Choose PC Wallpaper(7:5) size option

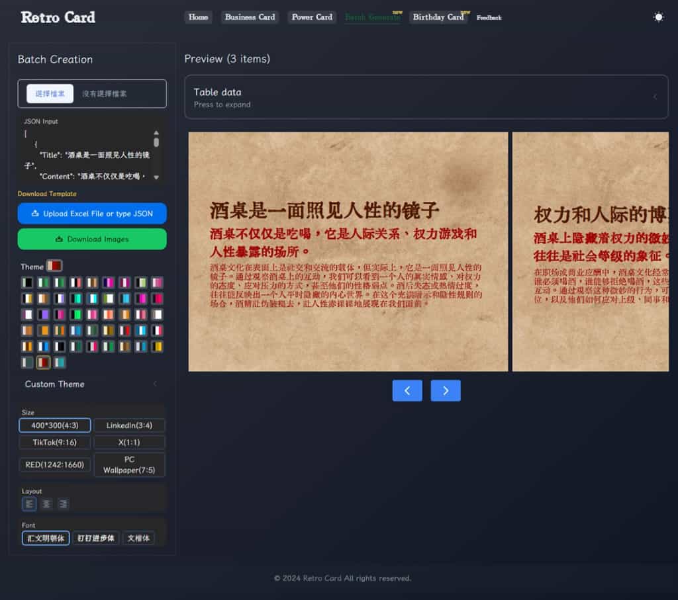129,465
